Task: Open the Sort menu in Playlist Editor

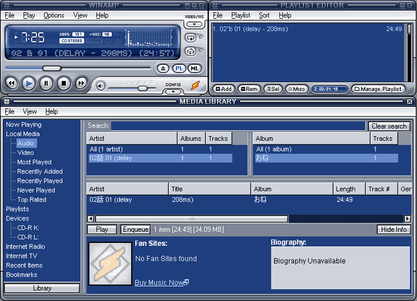Action: click(265, 15)
